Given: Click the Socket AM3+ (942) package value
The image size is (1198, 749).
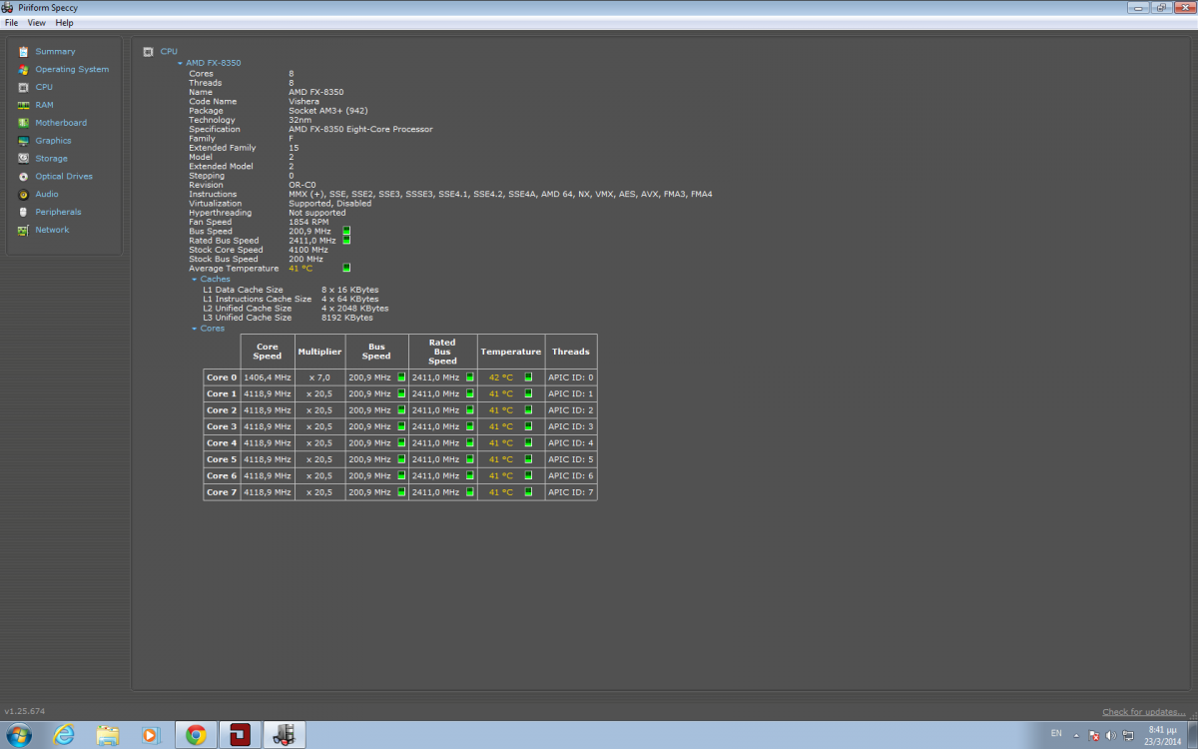Looking at the screenshot, I should [x=326, y=111].
